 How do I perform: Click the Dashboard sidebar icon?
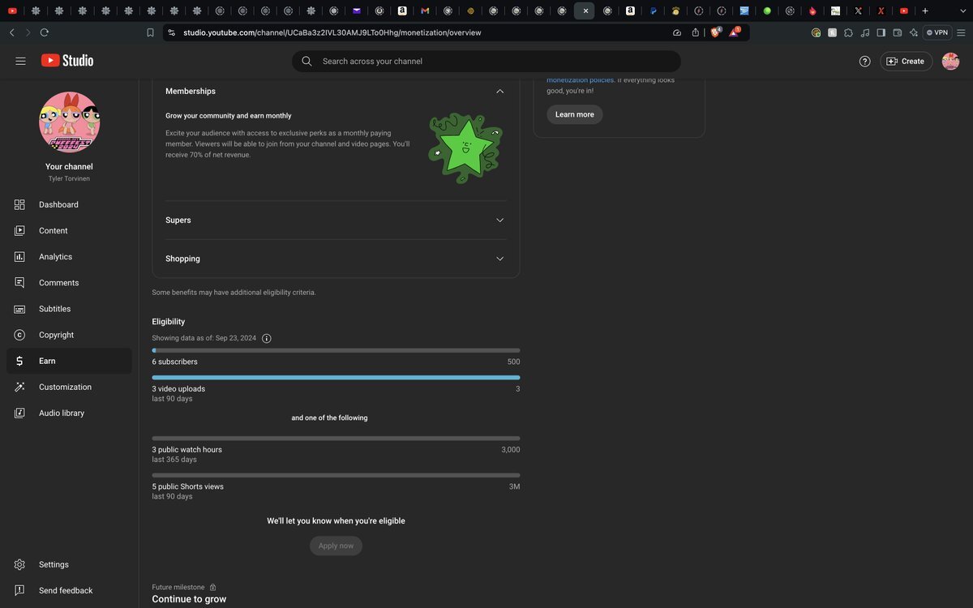pyautogui.click(x=19, y=205)
